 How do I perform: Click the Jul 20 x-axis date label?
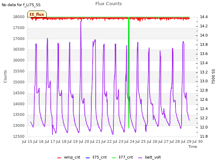click(84, 141)
